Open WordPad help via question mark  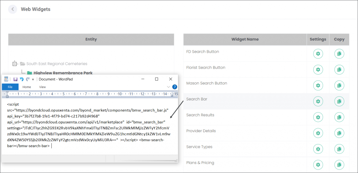(x=175, y=87)
